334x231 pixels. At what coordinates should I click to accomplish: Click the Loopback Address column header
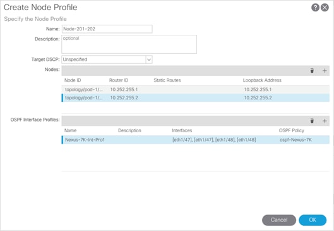[x=262, y=80]
